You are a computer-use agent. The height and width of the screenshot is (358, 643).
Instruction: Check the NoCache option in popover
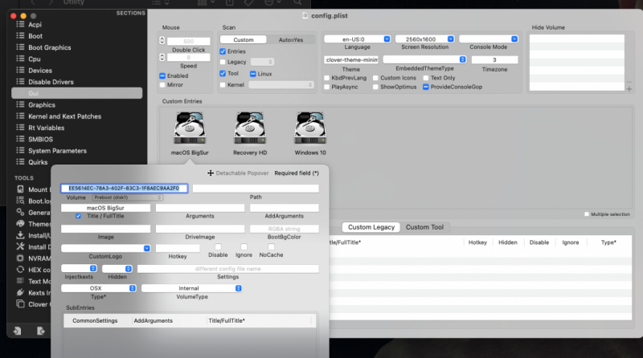(271, 246)
